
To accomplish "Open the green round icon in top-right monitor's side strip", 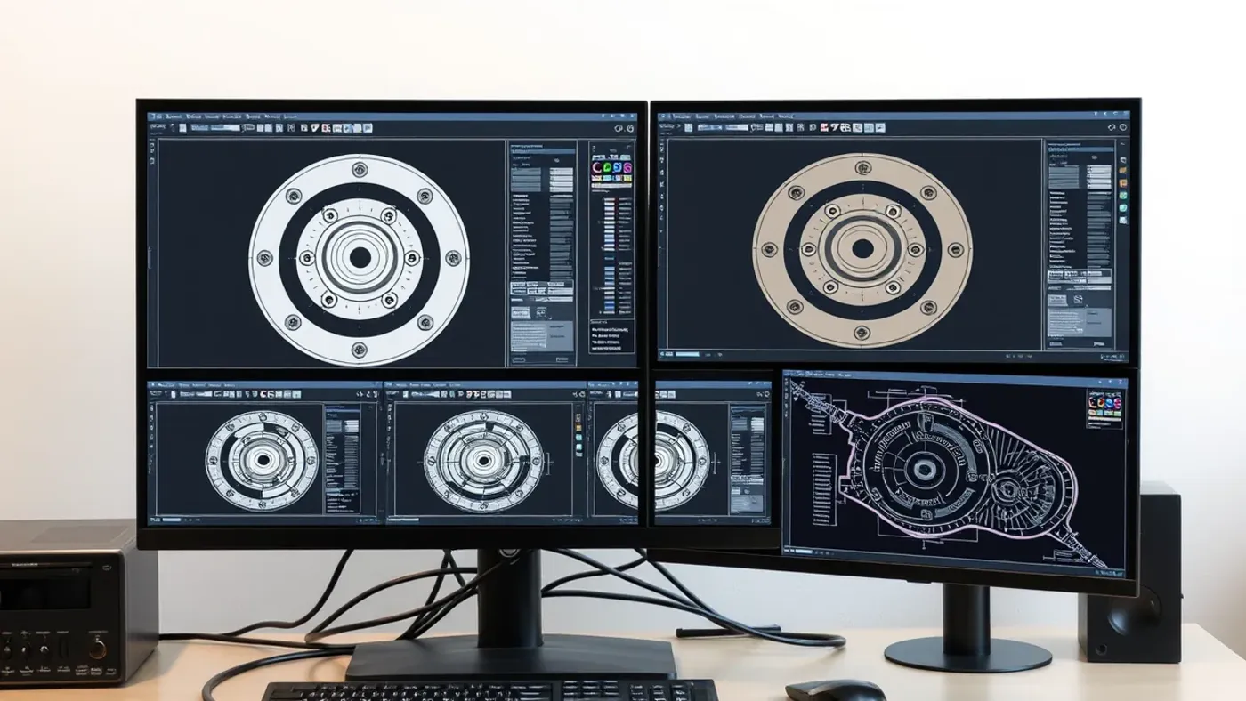I will pyautogui.click(x=1123, y=196).
